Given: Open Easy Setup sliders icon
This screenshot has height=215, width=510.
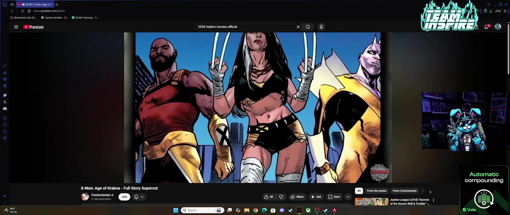Looking at the screenshot, I should tap(505, 11).
